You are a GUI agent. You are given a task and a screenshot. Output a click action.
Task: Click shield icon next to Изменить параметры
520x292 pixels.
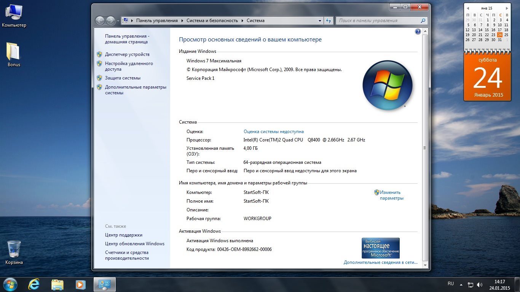click(x=377, y=192)
